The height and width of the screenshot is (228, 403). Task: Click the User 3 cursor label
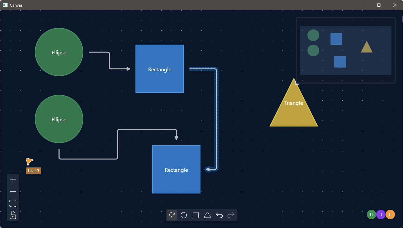[34, 171]
